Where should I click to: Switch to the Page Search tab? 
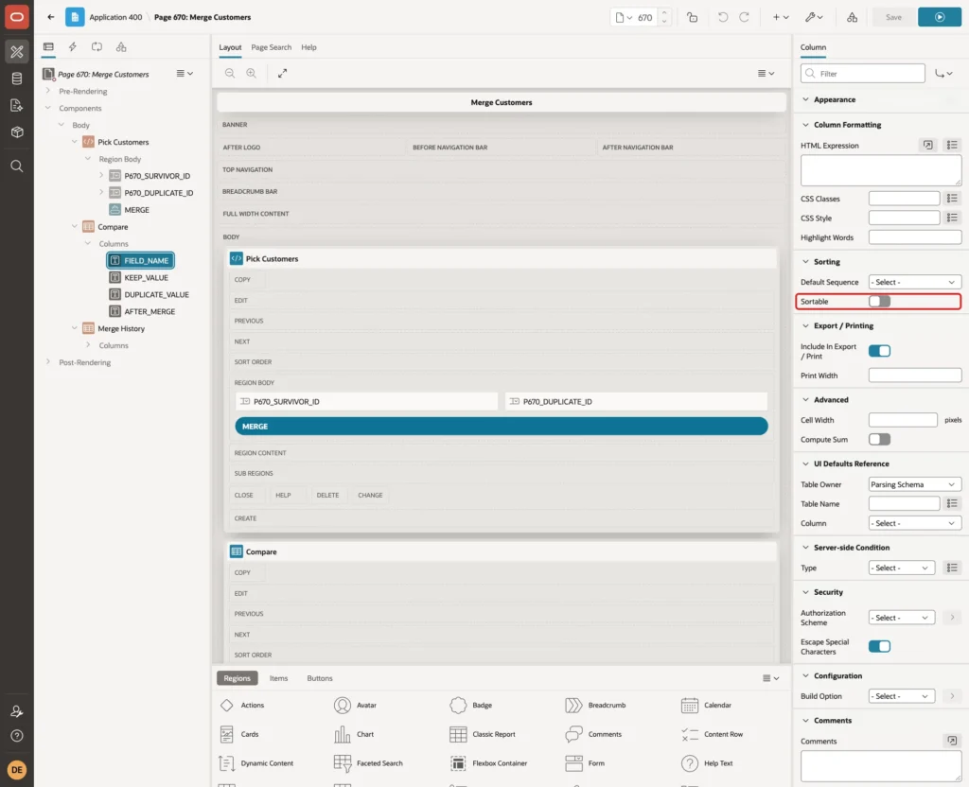(271, 47)
